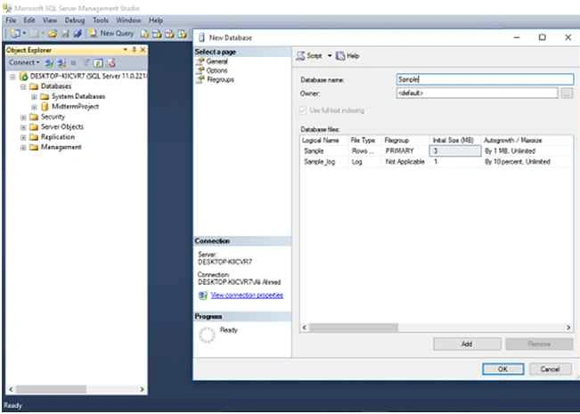The width and height of the screenshot is (580, 414).
Task: Click the owner browse ellipsis button
Action: [567, 93]
